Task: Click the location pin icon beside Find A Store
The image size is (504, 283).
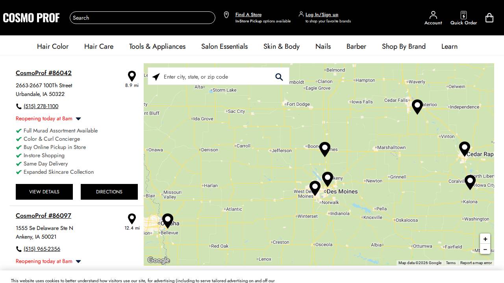Action: click(226, 15)
